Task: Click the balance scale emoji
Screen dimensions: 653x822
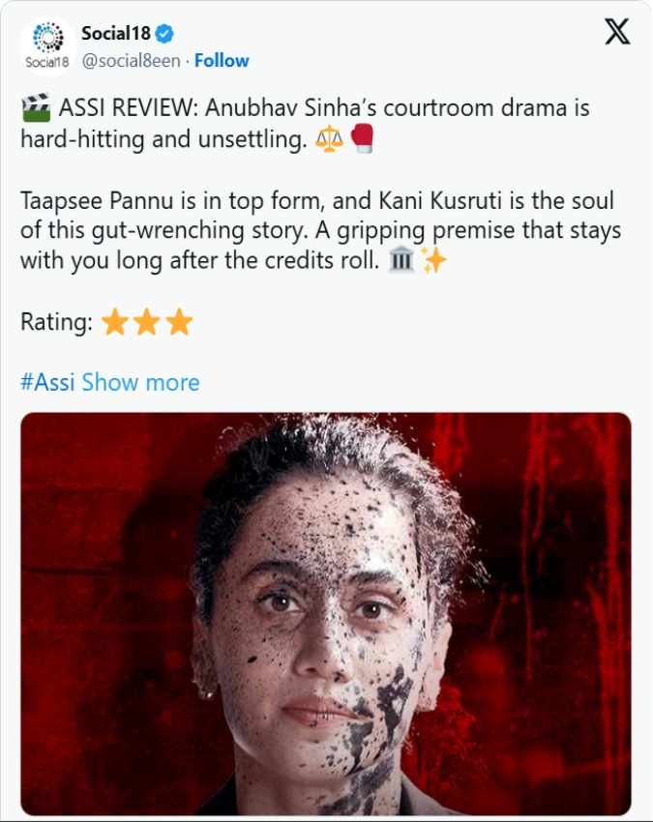Action: pyautogui.click(x=329, y=139)
